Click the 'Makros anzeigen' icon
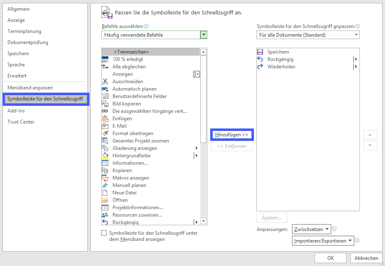 click(105, 178)
